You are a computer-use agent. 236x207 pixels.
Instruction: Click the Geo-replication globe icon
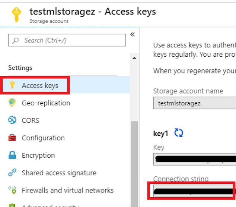tap(12, 102)
